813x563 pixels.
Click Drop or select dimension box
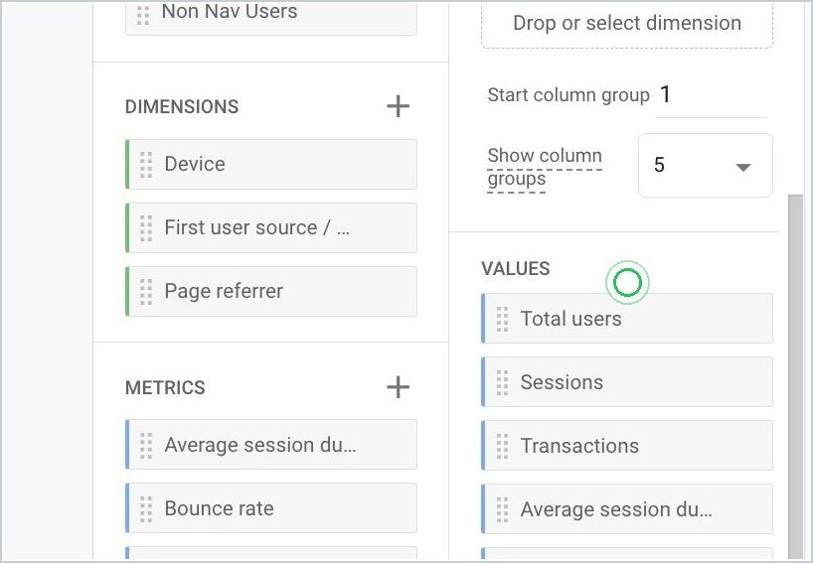(627, 25)
